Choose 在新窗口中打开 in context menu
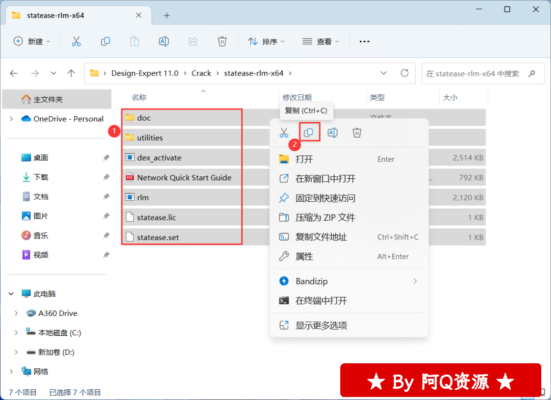Image resolution: width=551 pixels, height=400 pixels. pos(349,178)
